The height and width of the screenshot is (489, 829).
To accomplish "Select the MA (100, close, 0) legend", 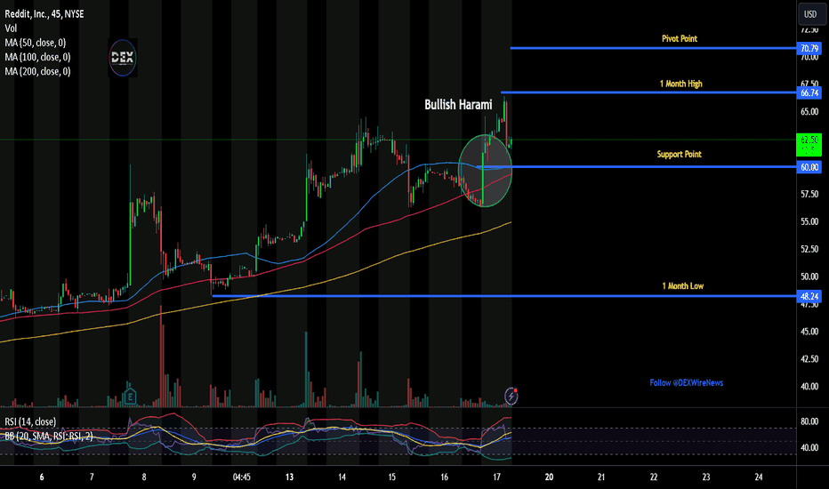I will tap(37, 57).
